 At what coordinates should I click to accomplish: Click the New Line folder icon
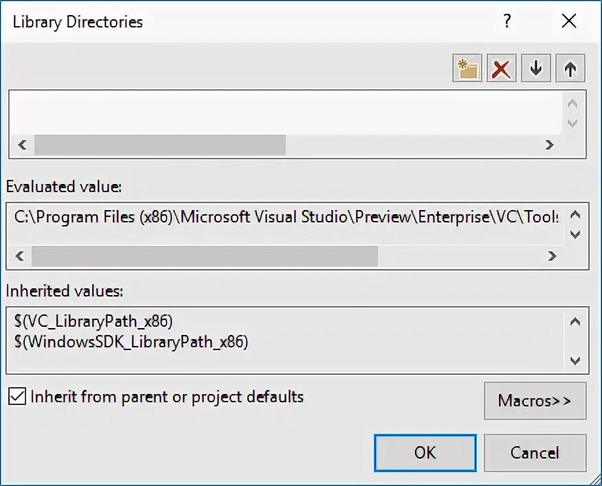coord(467,68)
